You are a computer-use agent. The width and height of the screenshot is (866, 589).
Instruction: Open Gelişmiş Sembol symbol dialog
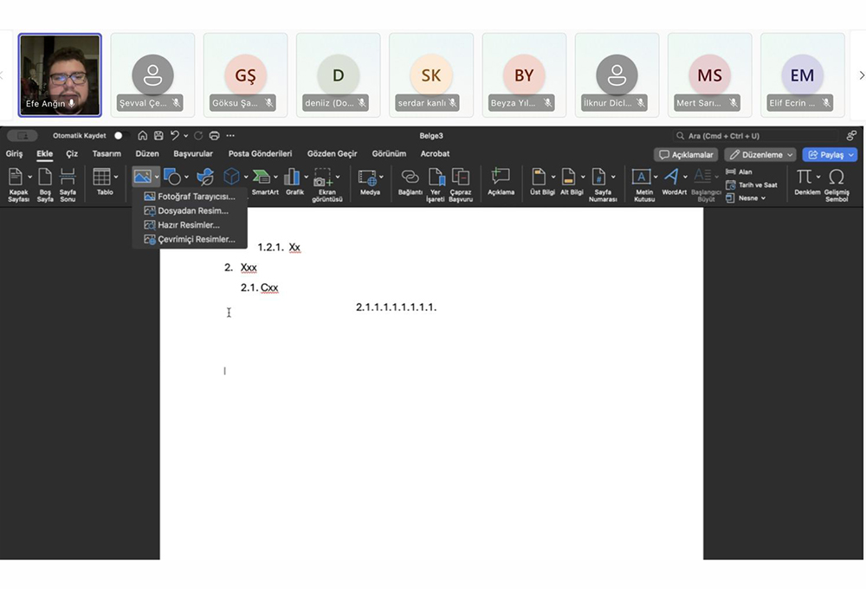click(x=837, y=184)
